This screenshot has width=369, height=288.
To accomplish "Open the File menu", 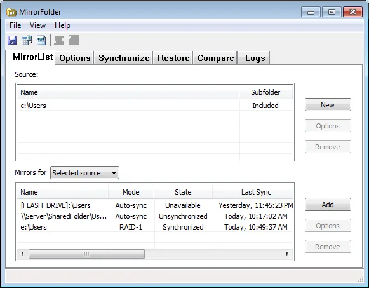I will 15,25.
